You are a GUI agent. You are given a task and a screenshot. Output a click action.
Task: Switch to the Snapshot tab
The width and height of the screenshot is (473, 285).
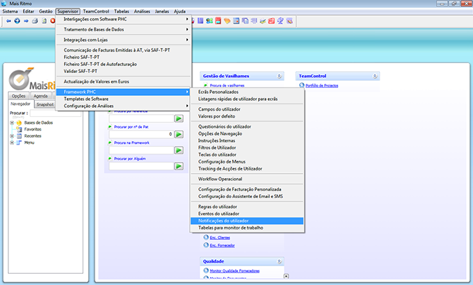click(x=45, y=104)
